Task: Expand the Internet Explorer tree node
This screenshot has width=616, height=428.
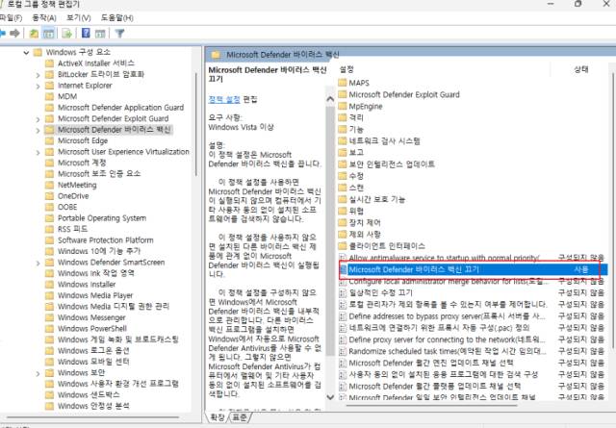Action: tap(38, 86)
